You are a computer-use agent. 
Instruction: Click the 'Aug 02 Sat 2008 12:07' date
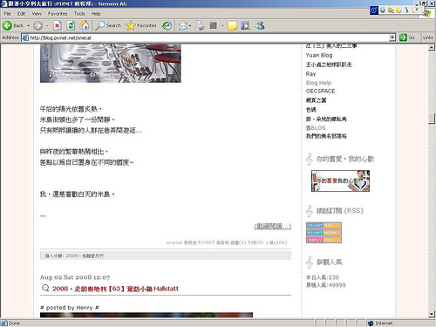(x=75, y=277)
